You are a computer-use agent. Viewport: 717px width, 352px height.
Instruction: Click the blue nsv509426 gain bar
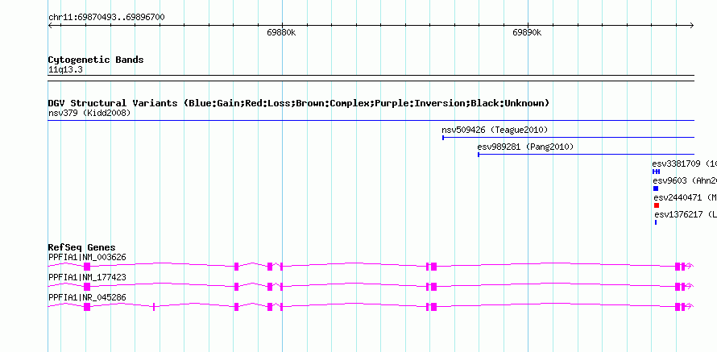coord(569,138)
